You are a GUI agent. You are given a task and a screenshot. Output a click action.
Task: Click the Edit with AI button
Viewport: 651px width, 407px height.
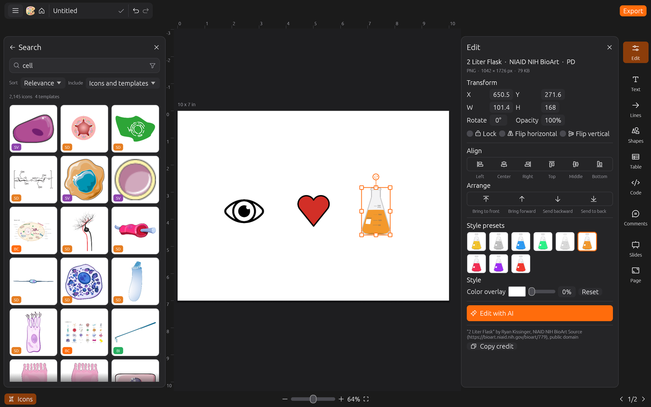pyautogui.click(x=539, y=313)
